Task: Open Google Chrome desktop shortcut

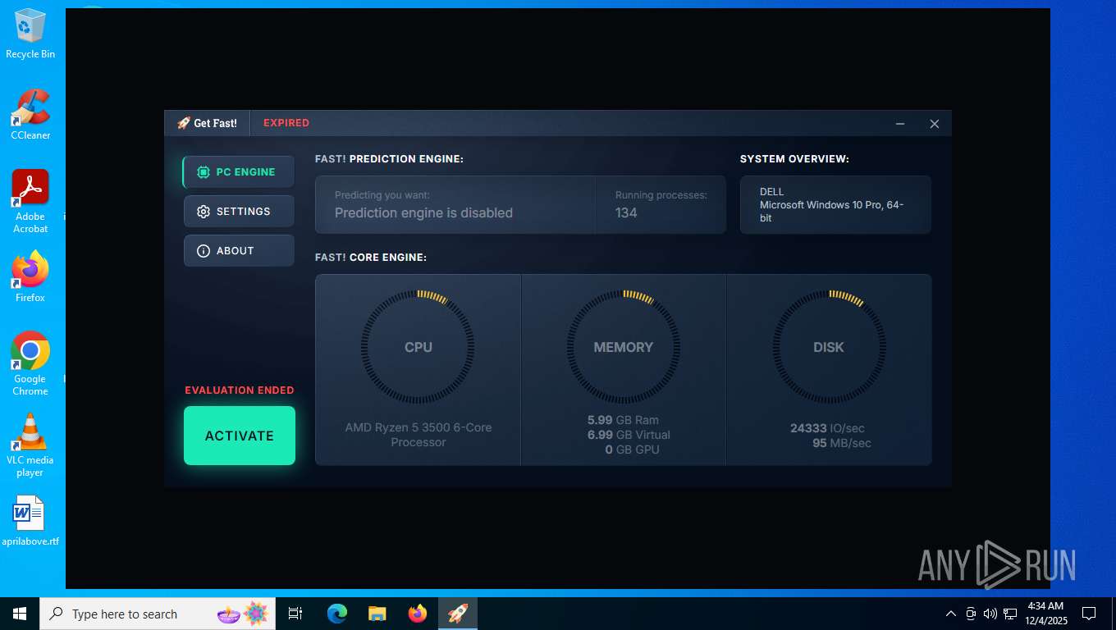Action: point(30,364)
